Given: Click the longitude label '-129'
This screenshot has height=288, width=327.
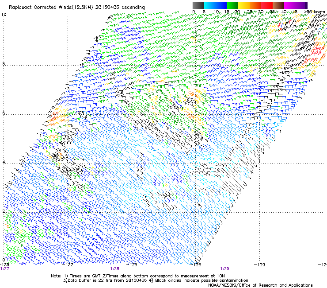Looking at the screenshot, I should click(132, 265).
